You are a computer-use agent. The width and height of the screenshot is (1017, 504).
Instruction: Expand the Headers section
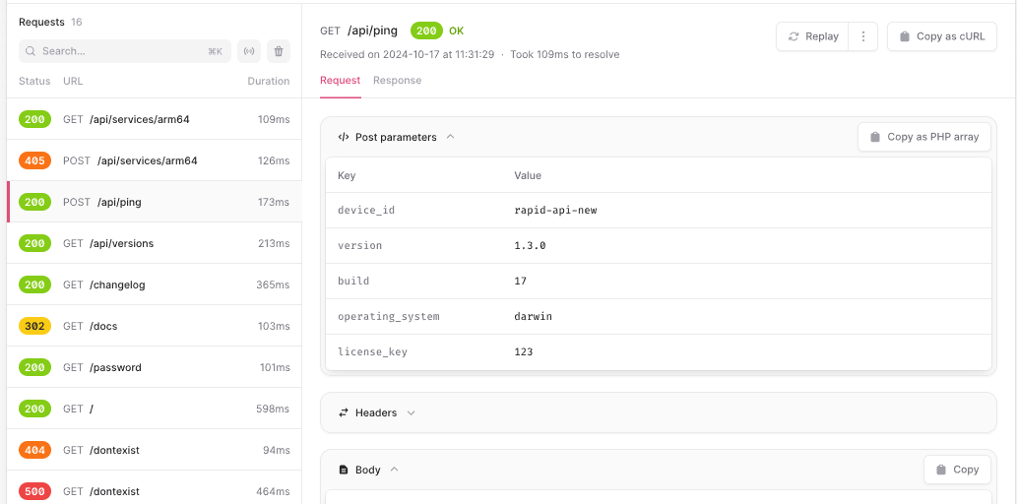click(x=411, y=412)
